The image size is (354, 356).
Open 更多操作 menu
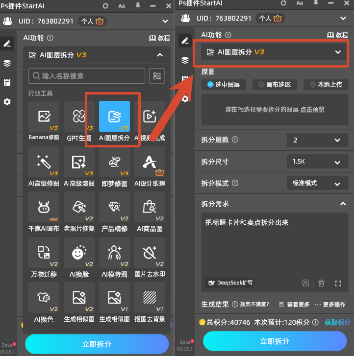coord(330,305)
